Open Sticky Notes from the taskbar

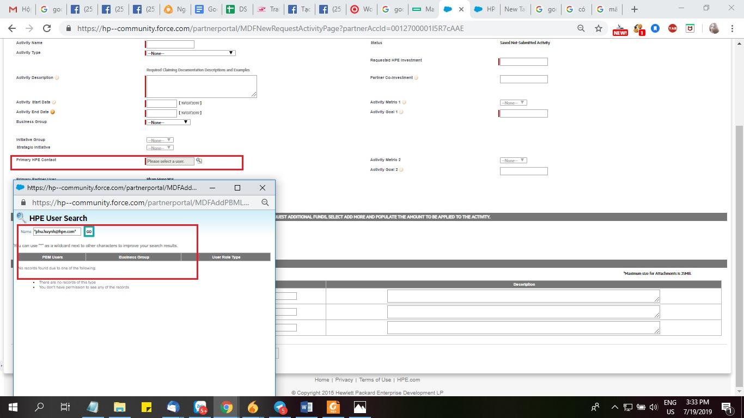pyautogui.click(x=146, y=407)
